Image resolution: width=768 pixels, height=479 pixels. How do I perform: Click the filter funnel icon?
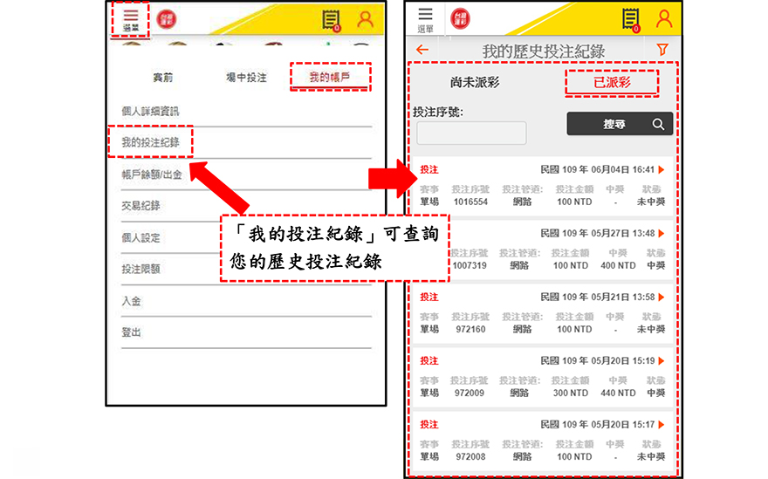(x=662, y=51)
